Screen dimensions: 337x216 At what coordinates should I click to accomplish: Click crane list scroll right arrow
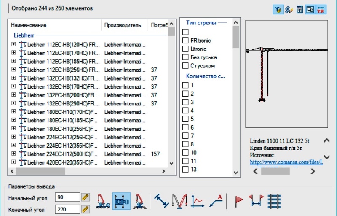click(163, 171)
